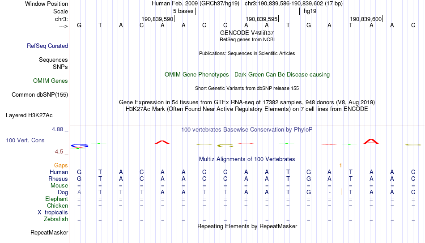Viewport: 425px width, 243px height.
Task: Open the 100 Vert. Cons track label
Action: point(25,140)
